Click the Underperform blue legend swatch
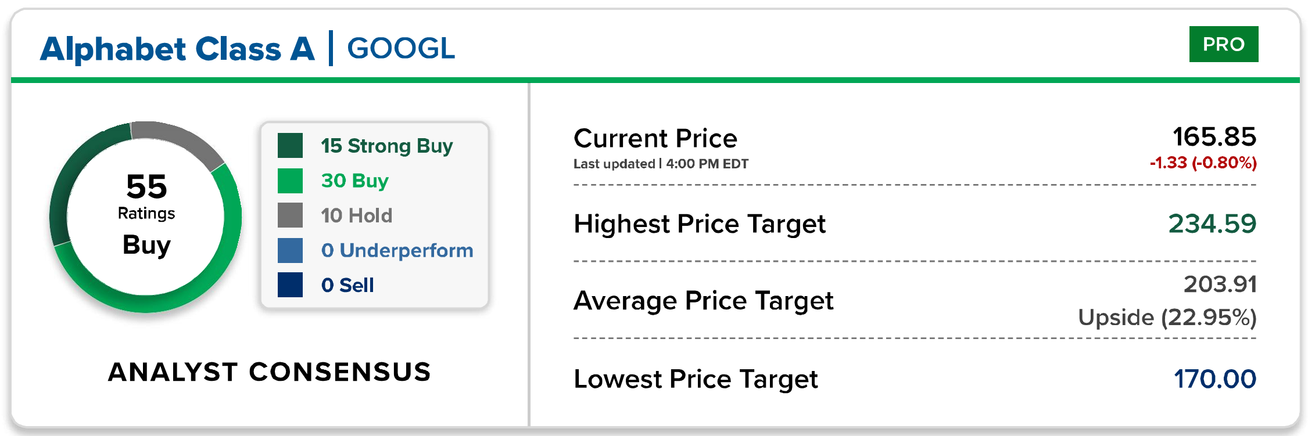The width and height of the screenshot is (1308, 436). (x=290, y=250)
